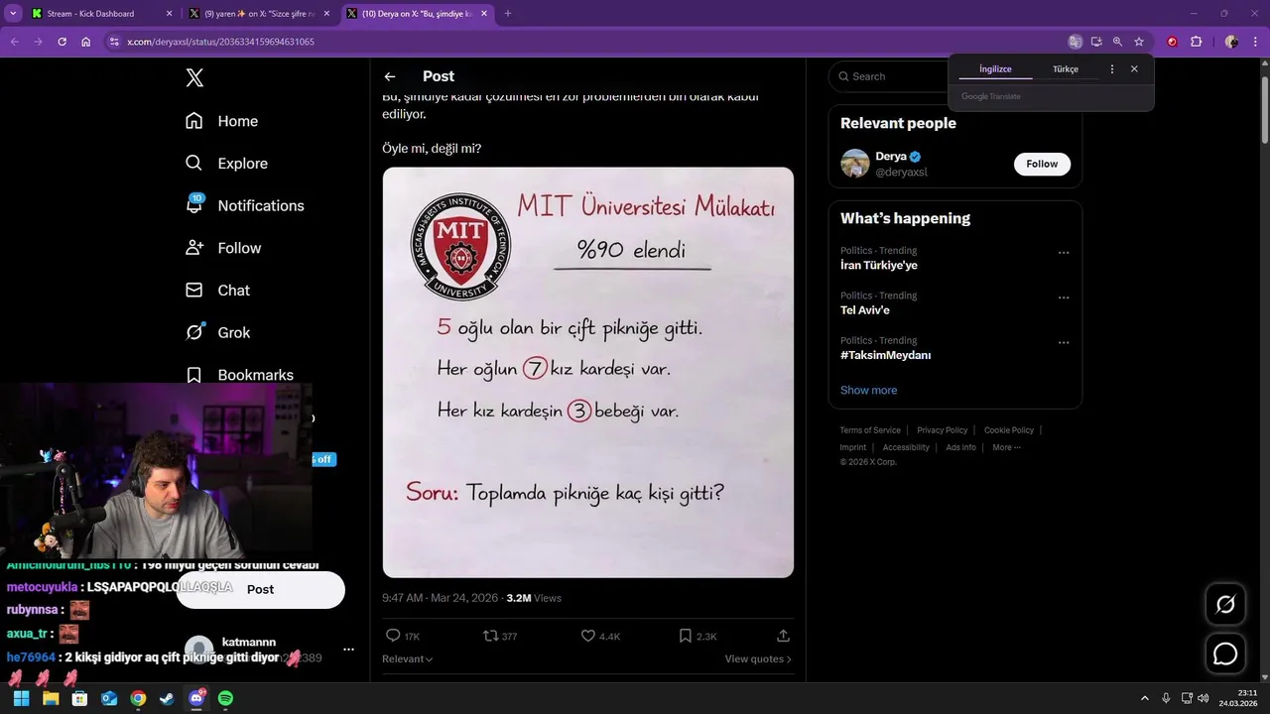Click the share post icon
This screenshot has height=714, width=1270.
point(783,636)
